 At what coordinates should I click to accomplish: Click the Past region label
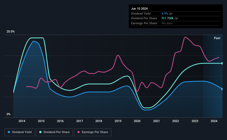[x=217, y=38]
